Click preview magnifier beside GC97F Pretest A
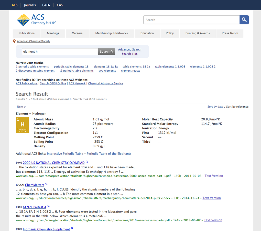 [x=49, y=206]
